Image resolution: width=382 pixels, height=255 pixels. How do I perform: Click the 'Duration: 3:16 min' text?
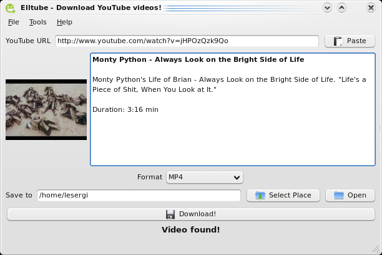click(x=125, y=109)
